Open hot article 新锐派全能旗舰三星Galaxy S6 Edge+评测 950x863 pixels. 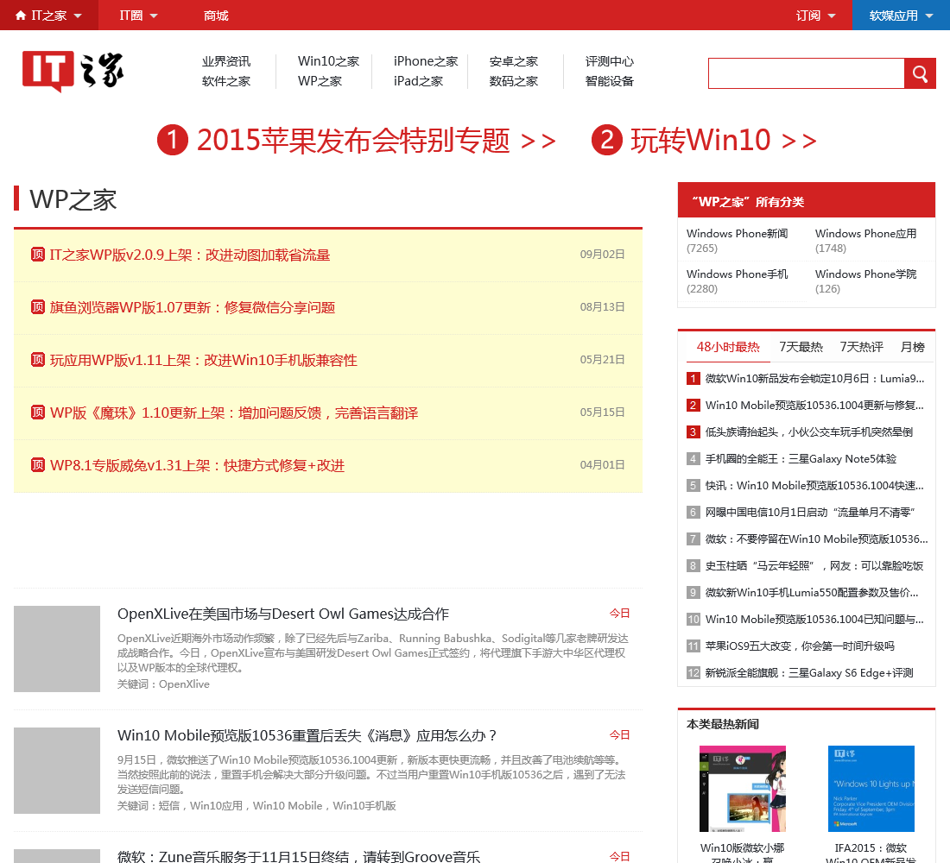click(x=809, y=673)
